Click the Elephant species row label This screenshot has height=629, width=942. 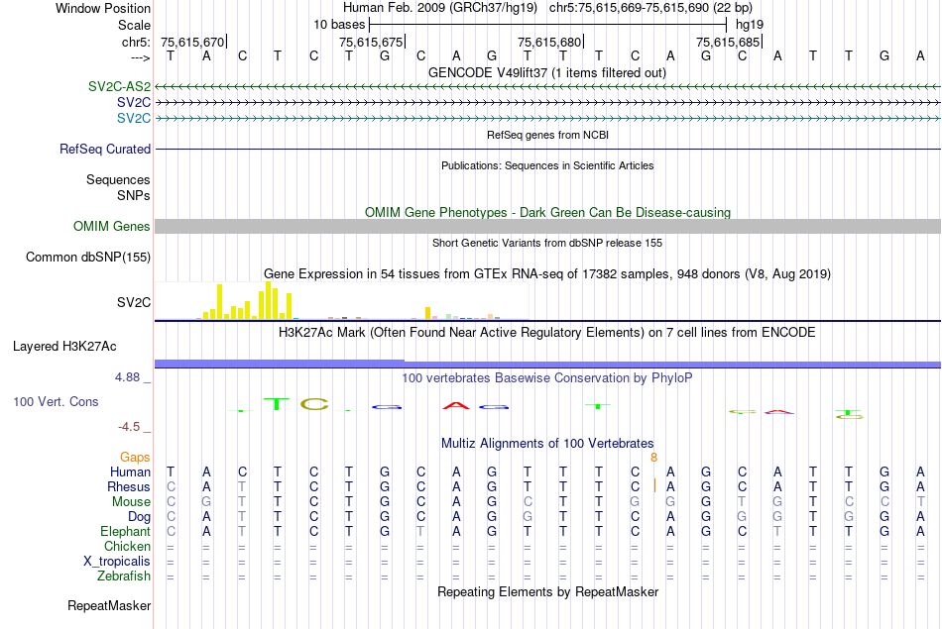(x=125, y=532)
